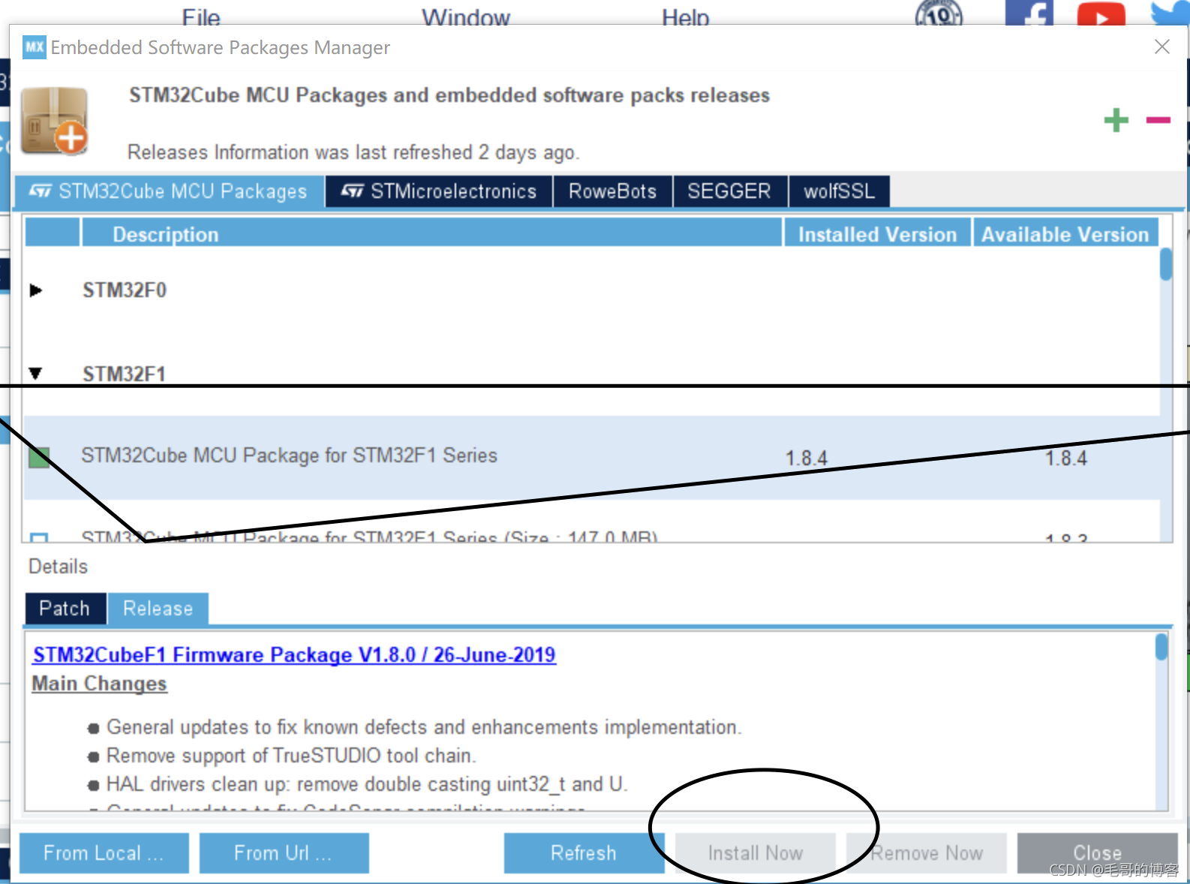Click the release notes scrollbar thumb
This screenshot has width=1190, height=884.
point(1161,647)
